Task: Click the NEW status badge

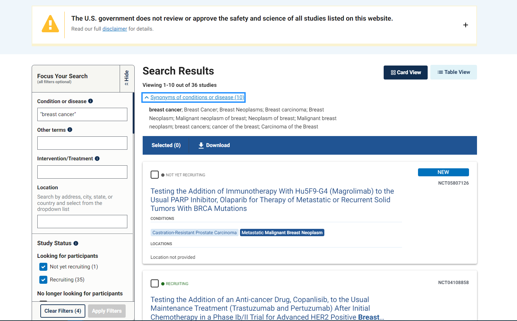Action: point(443,172)
